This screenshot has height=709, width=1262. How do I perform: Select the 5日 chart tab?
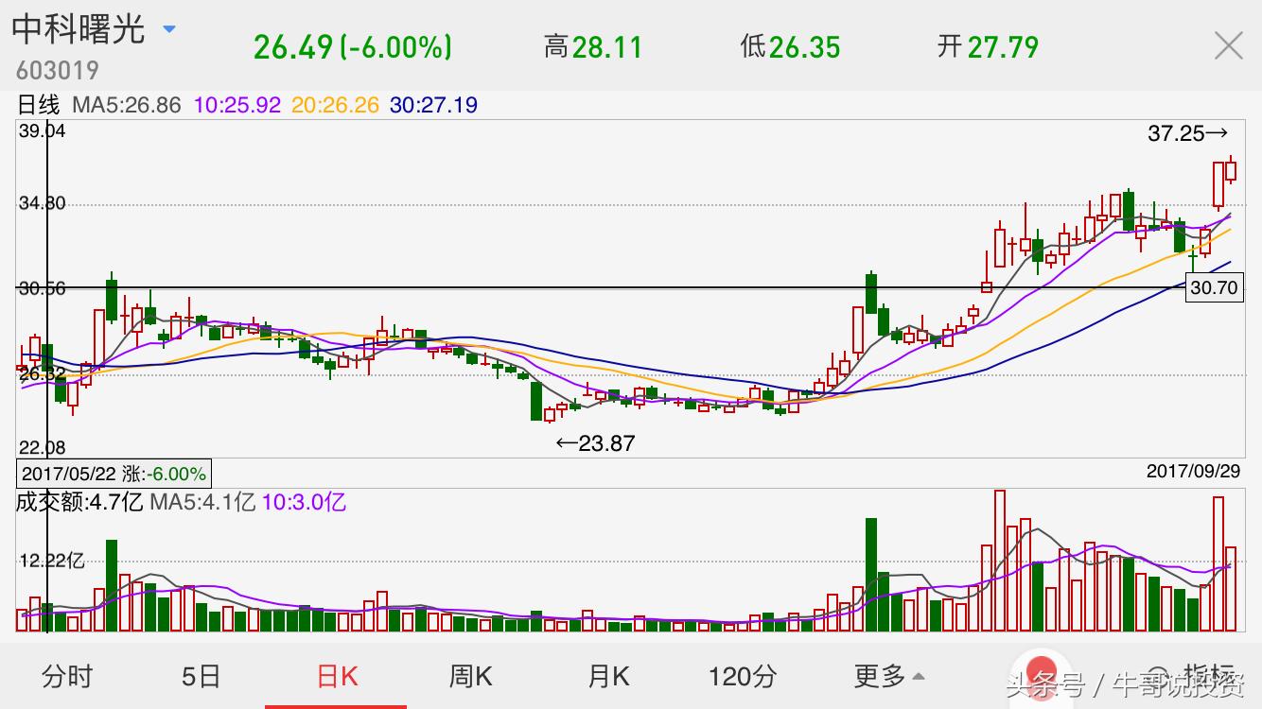point(201,676)
